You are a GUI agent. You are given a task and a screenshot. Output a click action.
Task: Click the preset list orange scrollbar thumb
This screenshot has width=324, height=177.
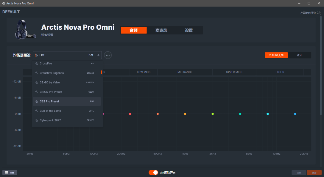tap(101, 72)
